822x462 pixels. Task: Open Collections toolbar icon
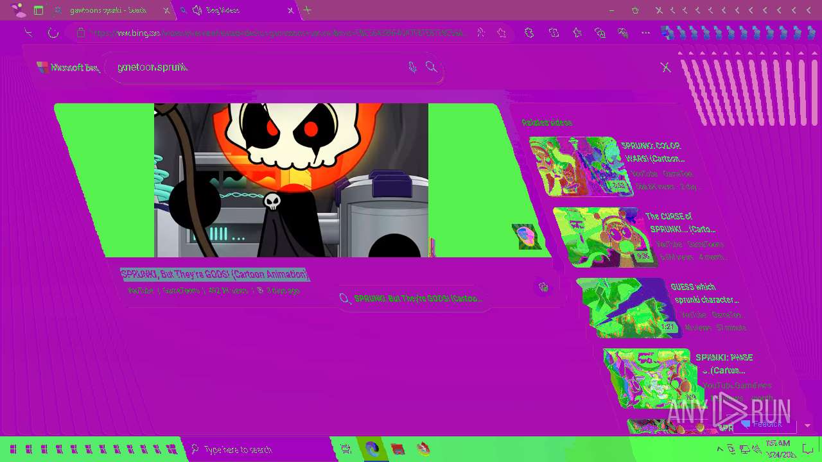[600, 33]
